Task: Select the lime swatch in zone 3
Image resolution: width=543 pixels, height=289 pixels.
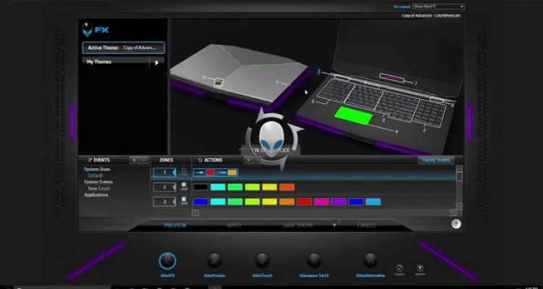Action: [253, 202]
